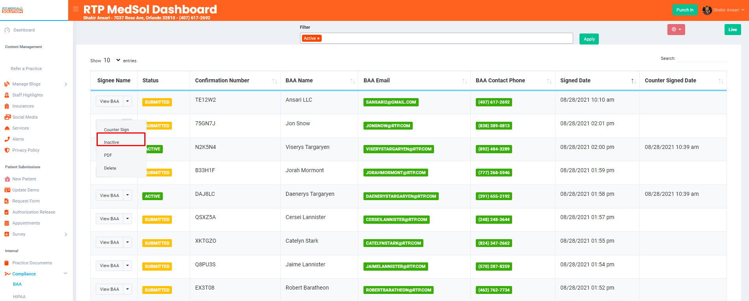Click the Authorization Release icon

[x=7, y=212]
